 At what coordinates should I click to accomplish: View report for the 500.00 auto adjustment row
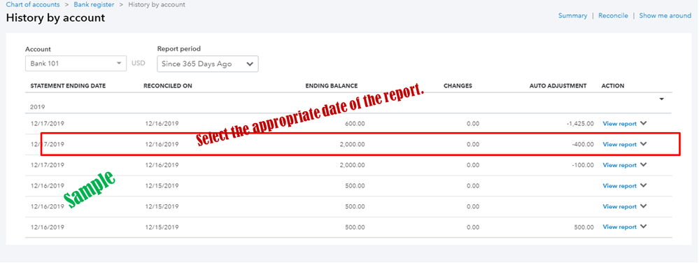click(x=620, y=227)
